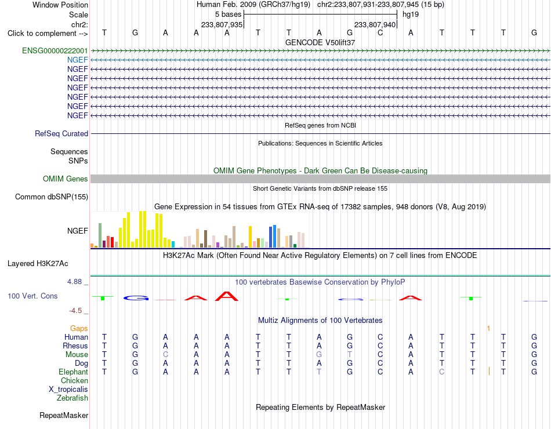Click the gray OMIM Genes bar
The height and width of the screenshot is (429, 551).
(x=320, y=179)
